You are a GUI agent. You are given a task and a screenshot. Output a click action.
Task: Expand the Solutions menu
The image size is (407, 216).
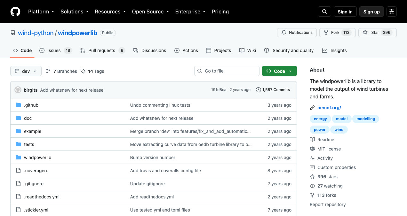74,12
